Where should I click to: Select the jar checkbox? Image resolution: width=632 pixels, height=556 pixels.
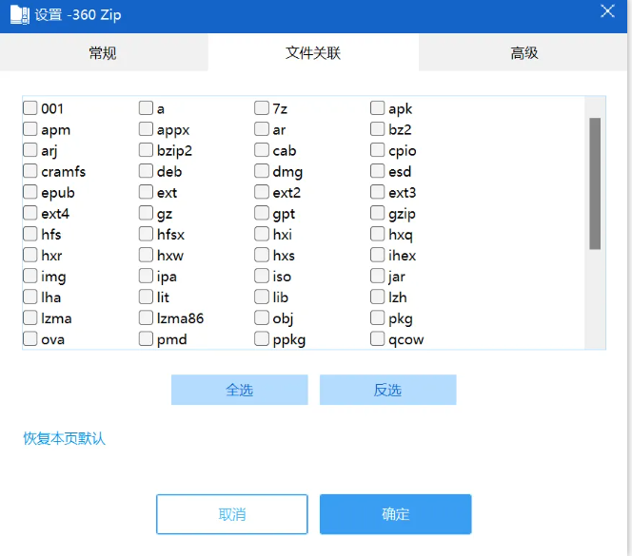click(377, 276)
